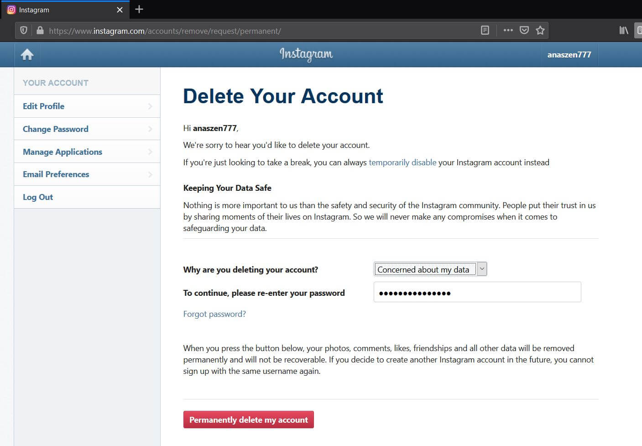642x446 pixels.
Task: Open Email Preferences in sidebar
Action: (87, 174)
